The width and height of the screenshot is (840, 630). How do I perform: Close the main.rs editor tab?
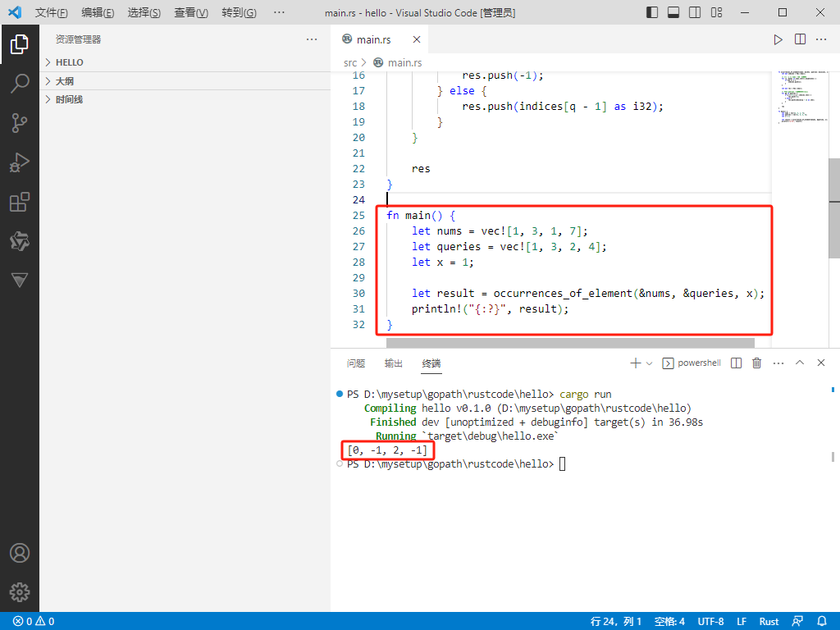pos(416,39)
